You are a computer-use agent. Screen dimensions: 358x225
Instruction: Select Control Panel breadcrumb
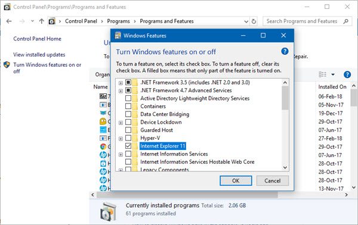(x=81, y=21)
